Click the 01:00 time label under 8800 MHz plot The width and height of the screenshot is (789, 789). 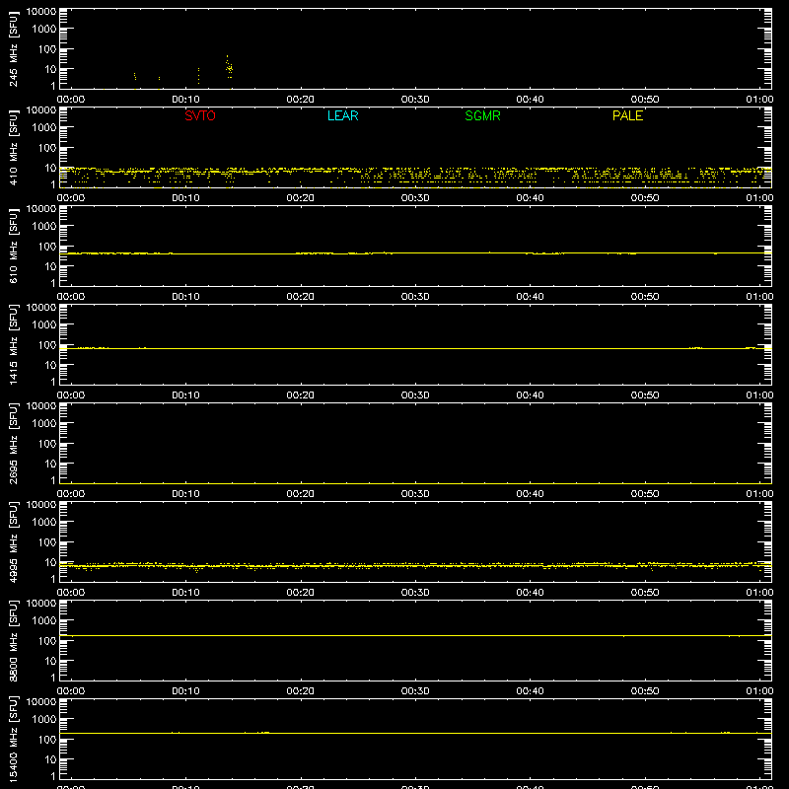click(759, 691)
